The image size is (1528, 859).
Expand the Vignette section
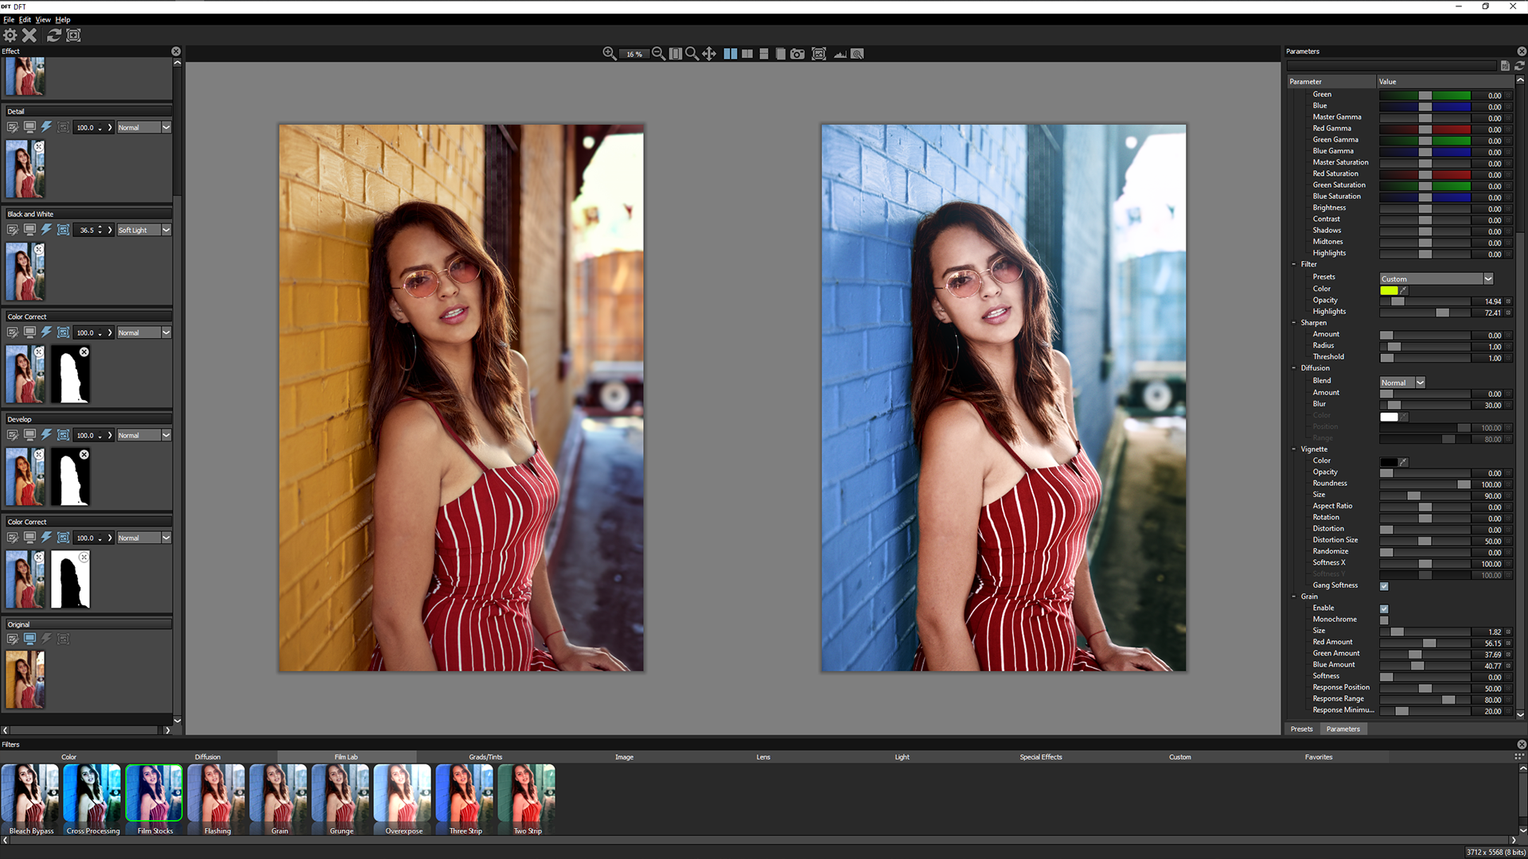(1294, 449)
